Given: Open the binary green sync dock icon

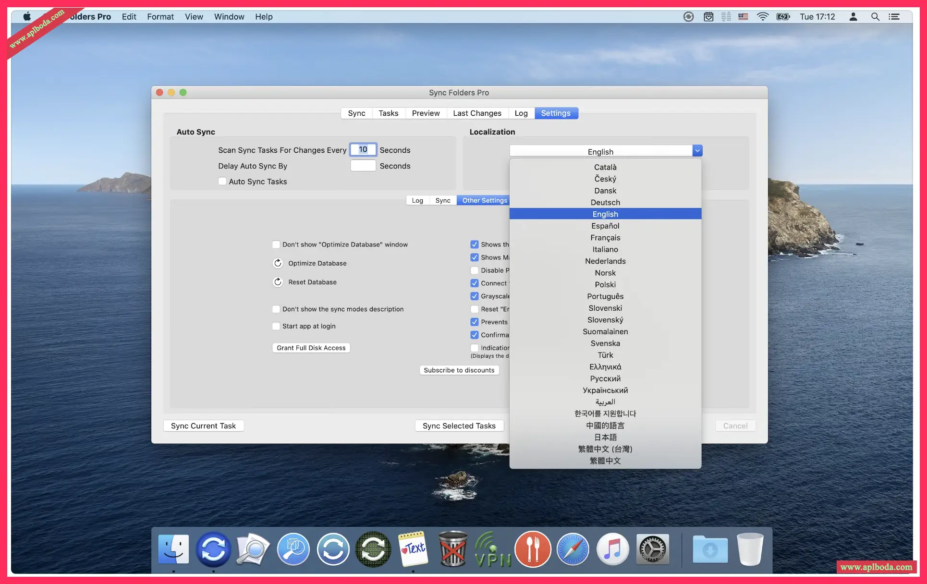Looking at the screenshot, I should tap(373, 549).
